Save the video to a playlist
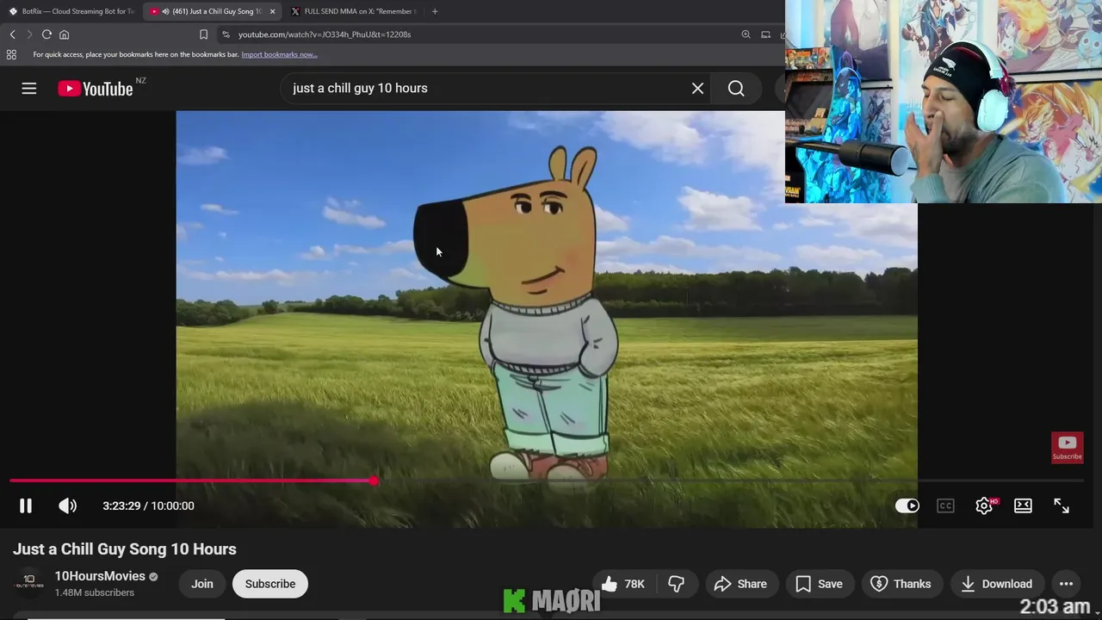The height and width of the screenshot is (620, 1102). (x=820, y=583)
